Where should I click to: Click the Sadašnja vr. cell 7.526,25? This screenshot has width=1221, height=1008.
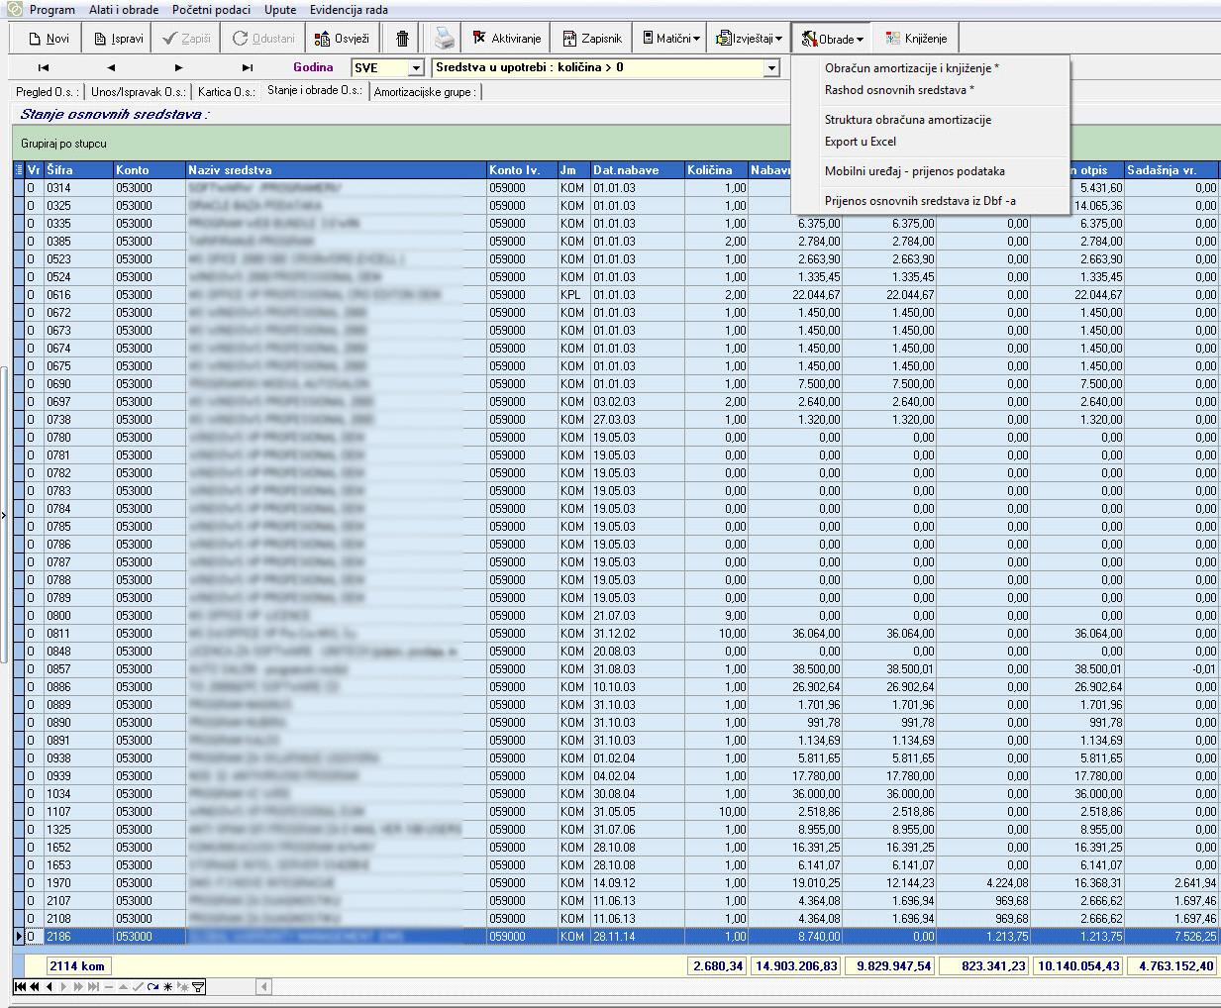click(1170, 937)
